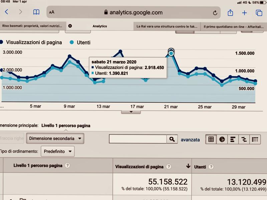Select the performance bar view icon
The image size is (267, 200).
tap(233, 139)
